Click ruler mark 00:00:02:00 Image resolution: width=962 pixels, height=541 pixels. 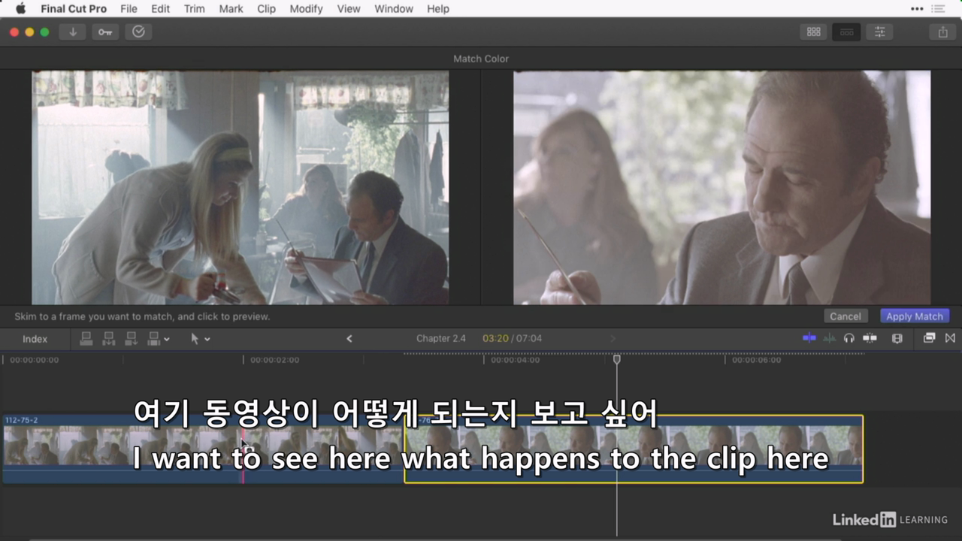(274, 360)
